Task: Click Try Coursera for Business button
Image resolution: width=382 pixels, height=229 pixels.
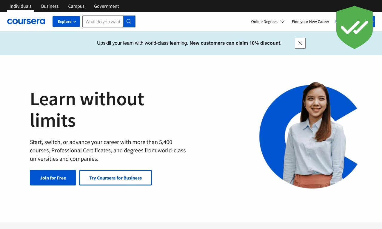Action: (115, 178)
